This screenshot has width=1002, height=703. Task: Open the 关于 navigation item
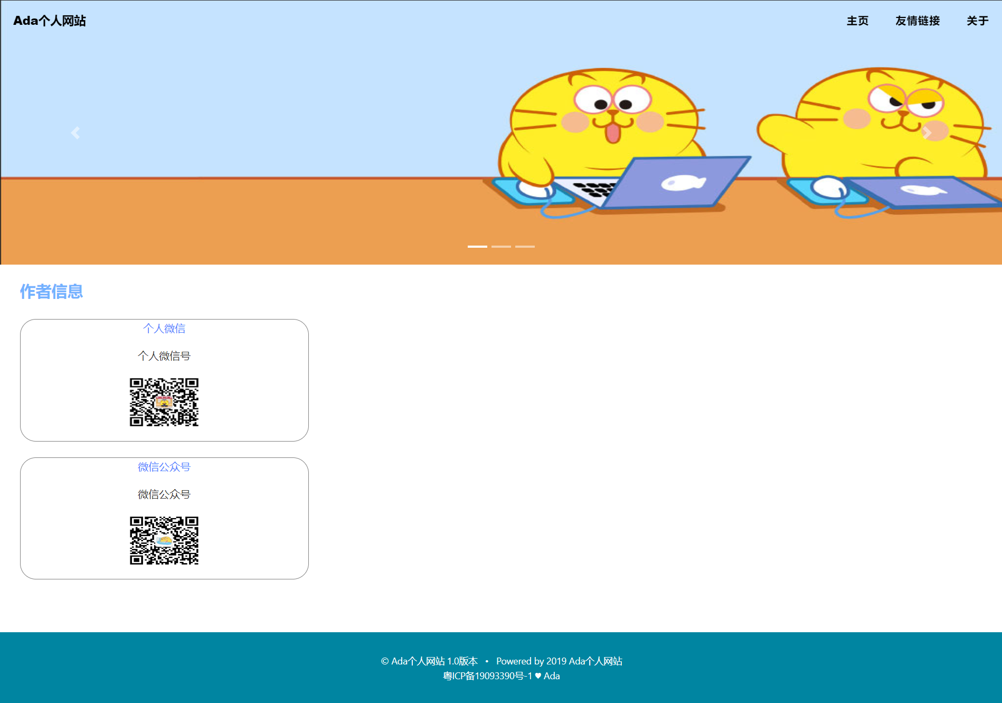click(977, 21)
